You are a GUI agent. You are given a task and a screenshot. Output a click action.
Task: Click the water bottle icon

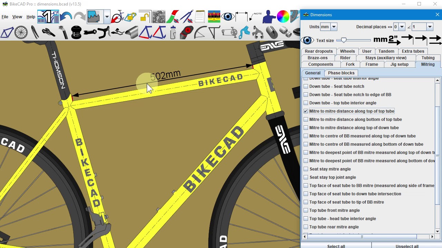[x=173, y=32]
